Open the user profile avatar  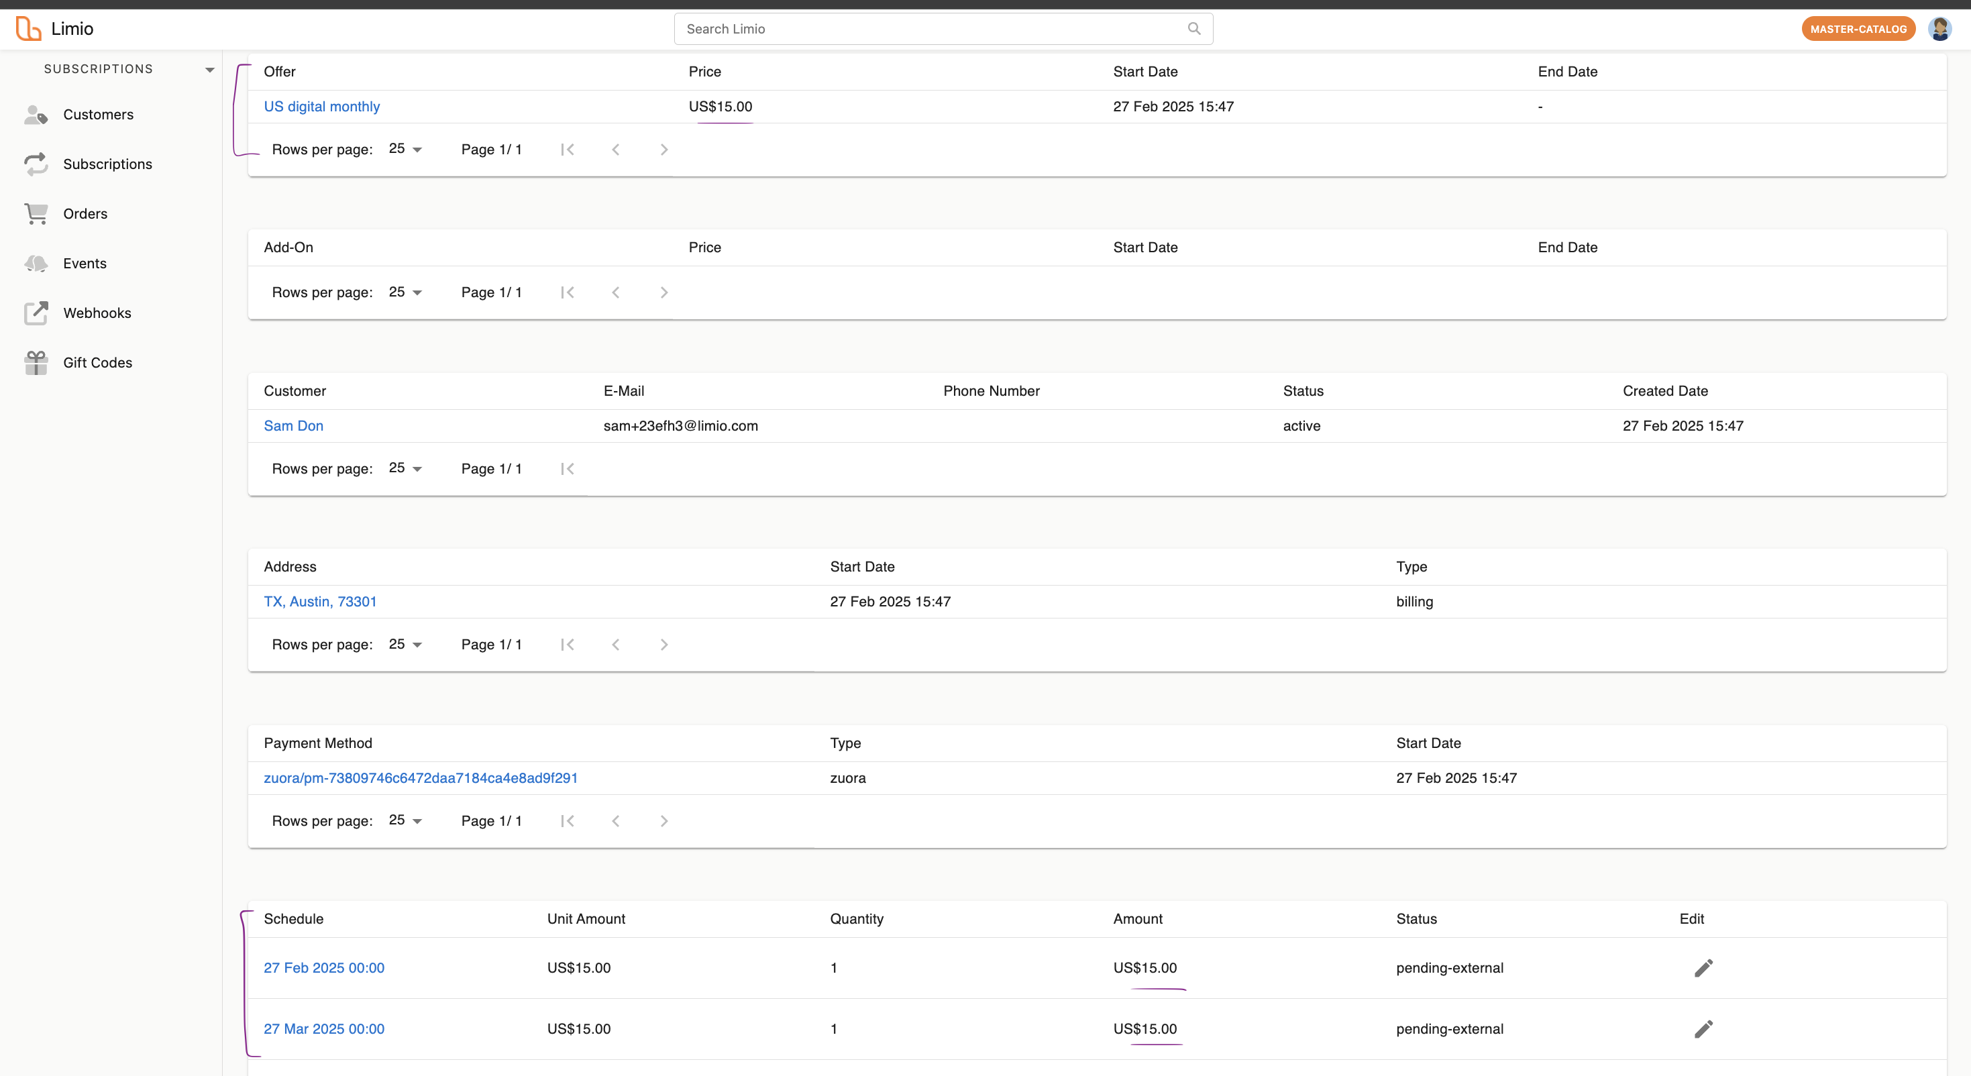pyautogui.click(x=1939, y=29)
